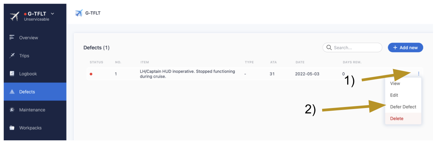Go to Trips in the sidebar
The image size is (438, 146).
(24, 56)
